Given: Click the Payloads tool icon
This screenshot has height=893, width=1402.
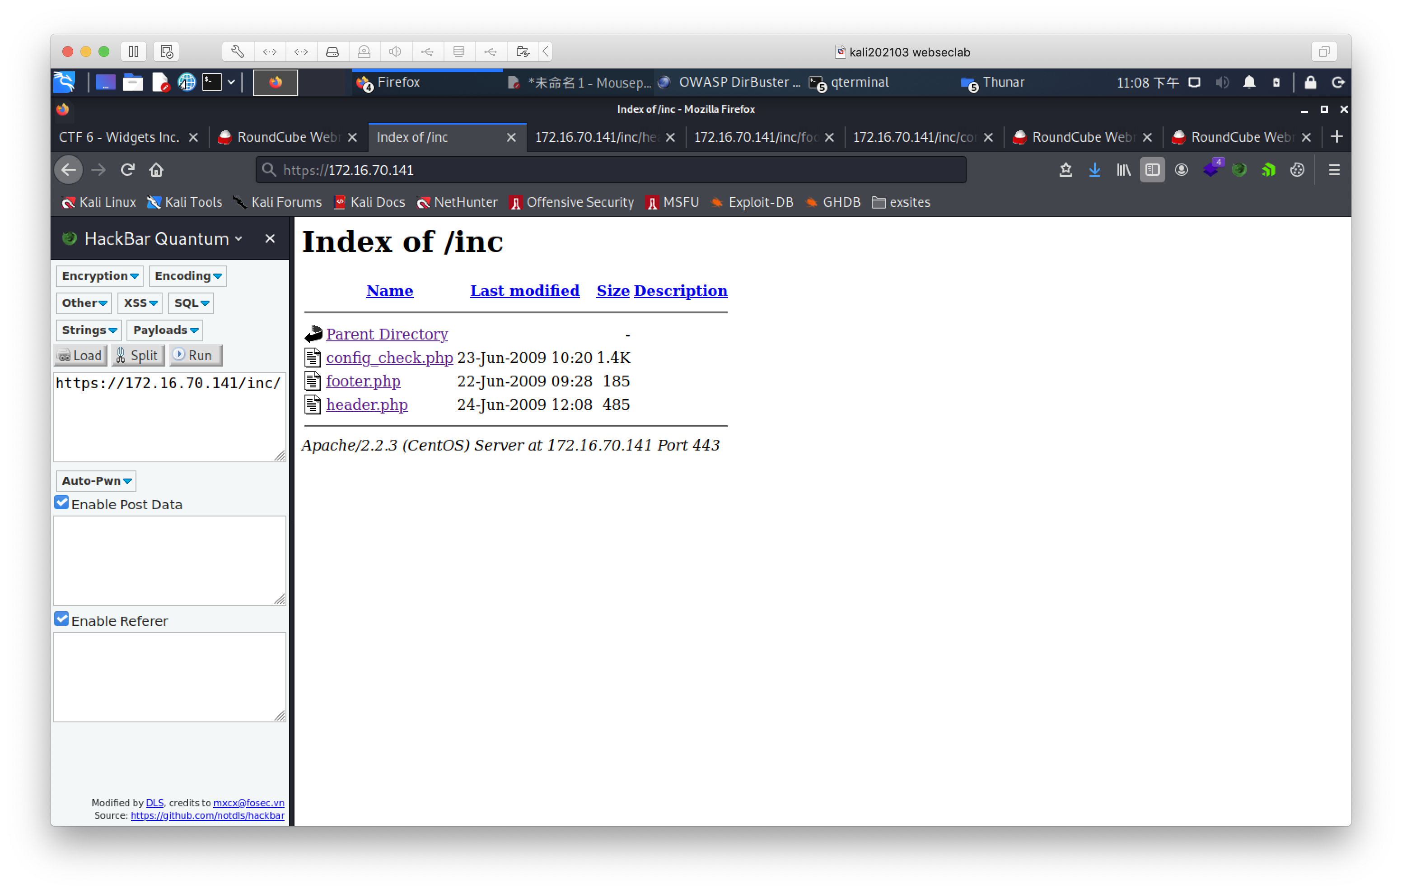Looking at the screenshot, I should pos(164,329).
